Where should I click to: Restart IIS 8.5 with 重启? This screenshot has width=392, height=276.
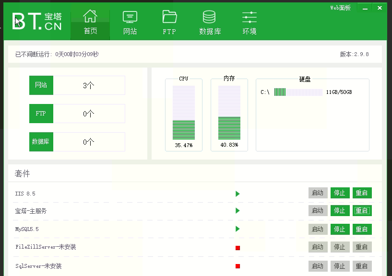[x=362, y=193]
